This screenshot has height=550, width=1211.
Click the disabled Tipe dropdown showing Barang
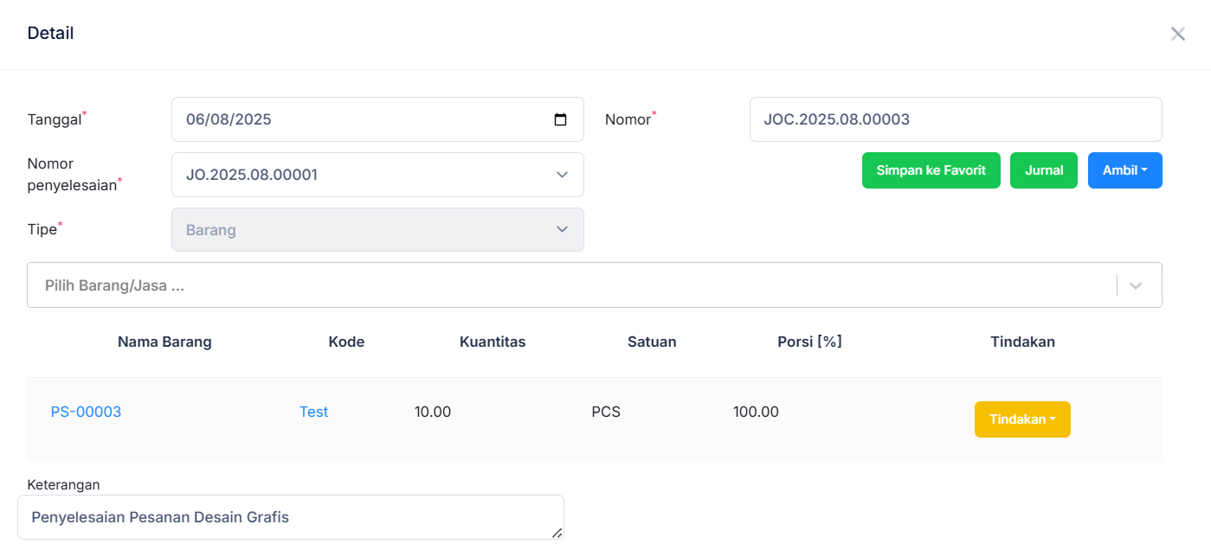coord(377,230)
